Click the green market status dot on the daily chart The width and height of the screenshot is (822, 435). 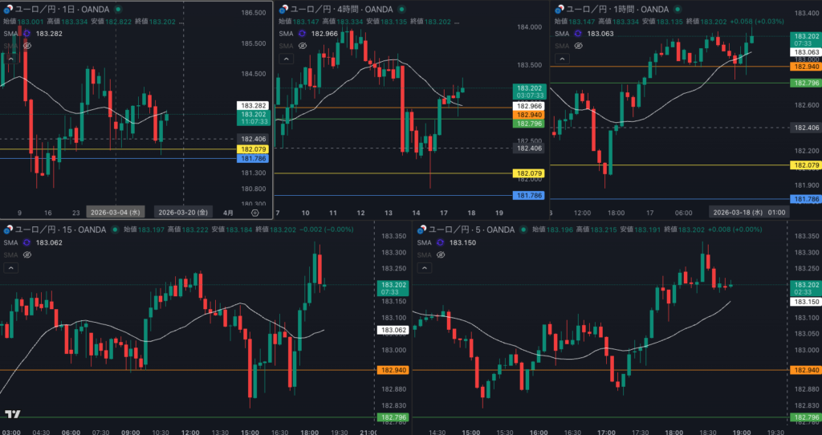click(117, 9)
